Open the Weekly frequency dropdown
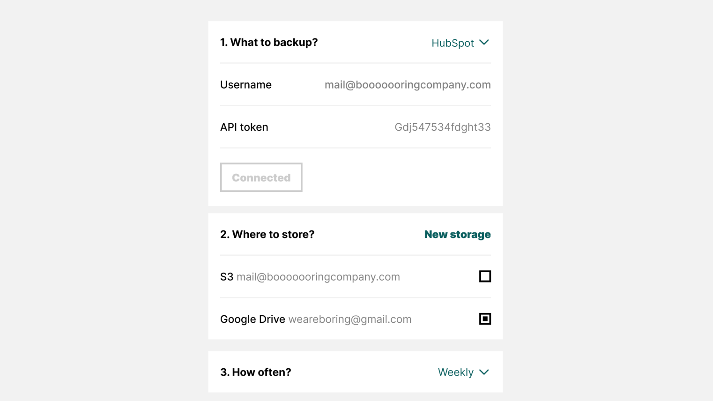713x401 pixels. point(455,372)
